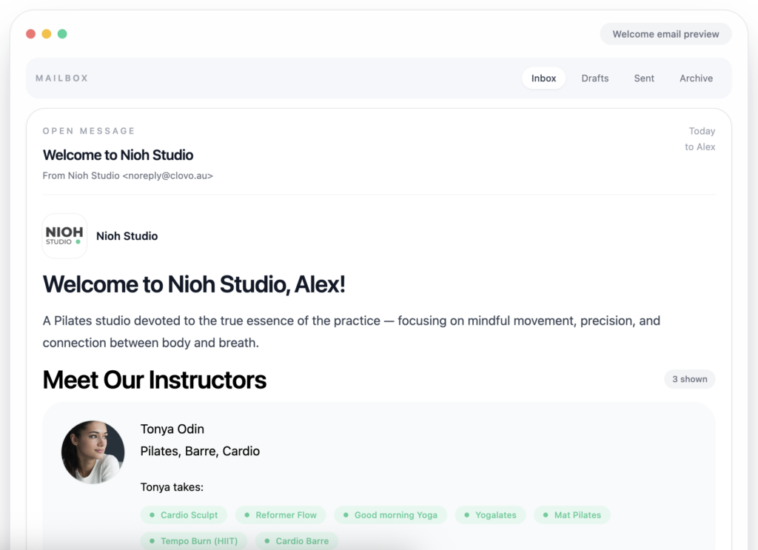
Task: Click the Cardio Barre class tag
Action: [x=296, y=541]
